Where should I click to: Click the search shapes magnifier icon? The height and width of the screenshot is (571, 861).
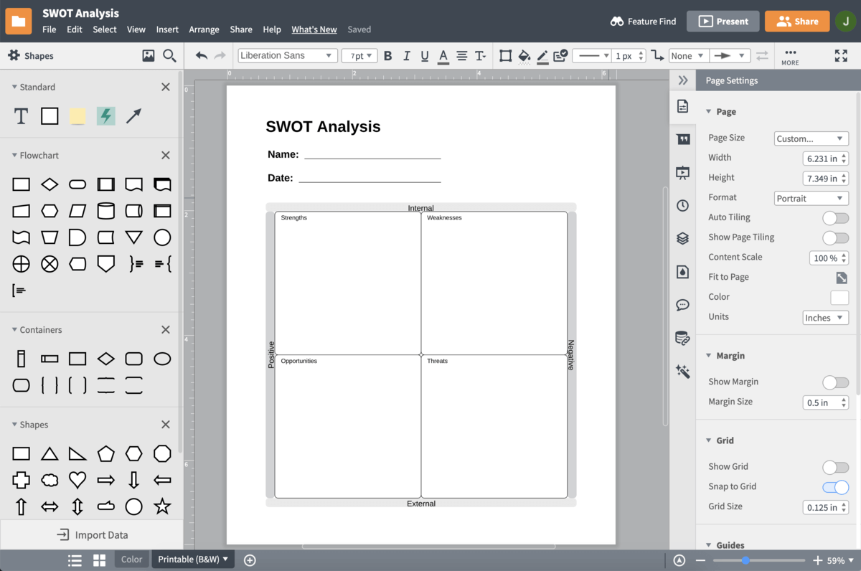click(x=169, y=56)
